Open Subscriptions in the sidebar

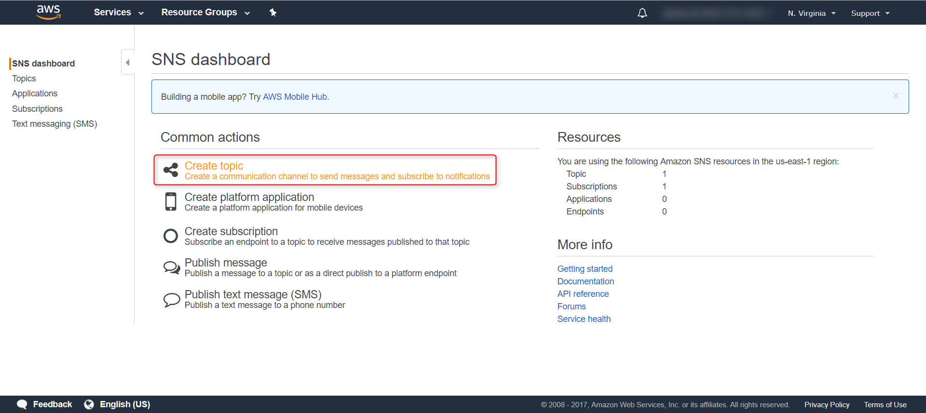pyautogui.click(x=37, y=109)
